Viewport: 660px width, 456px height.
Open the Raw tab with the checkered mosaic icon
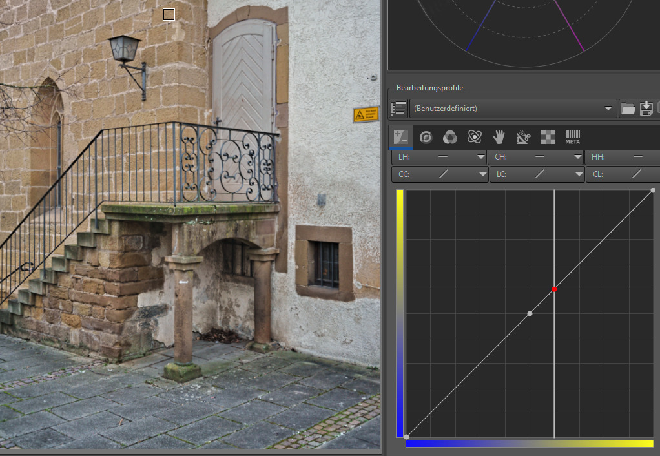click(548, 137)
